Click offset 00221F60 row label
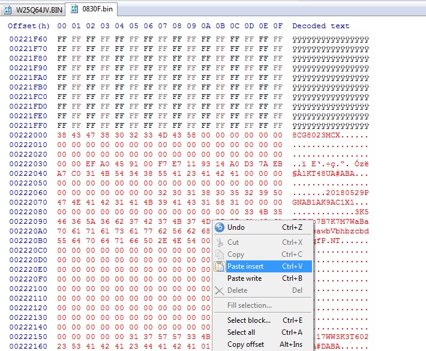Screen dimensions: 426x351 pyautogui.click(x=28, y=39)
